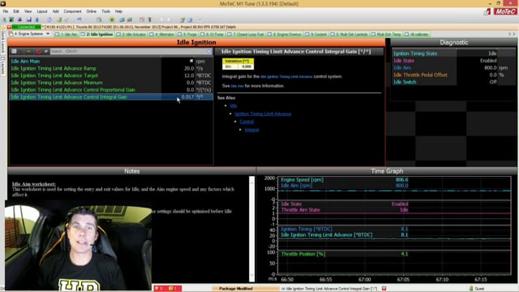Toggle the Idle Aim Main checkbox
519x292 pixels.
click(191, 61)
